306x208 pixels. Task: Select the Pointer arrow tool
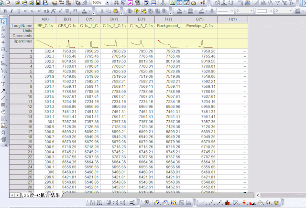[x=3, y=22]
